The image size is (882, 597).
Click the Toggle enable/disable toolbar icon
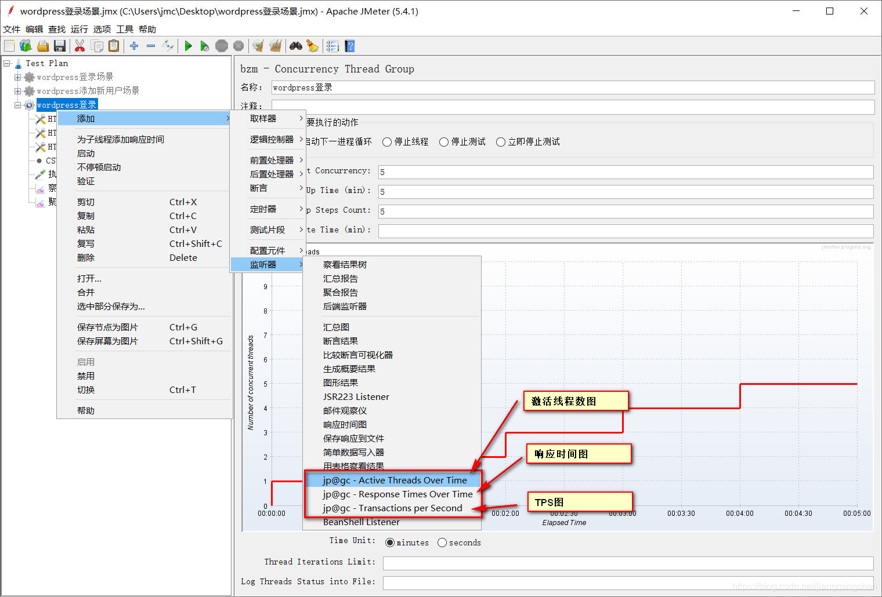tap(168, 46)
